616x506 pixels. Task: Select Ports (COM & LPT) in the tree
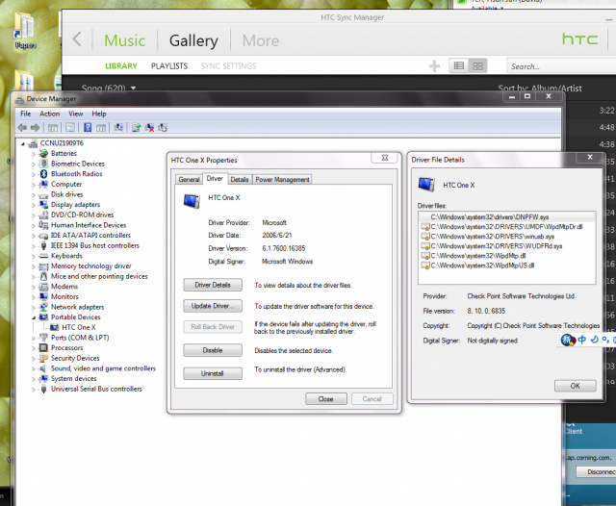pos(80,338)
